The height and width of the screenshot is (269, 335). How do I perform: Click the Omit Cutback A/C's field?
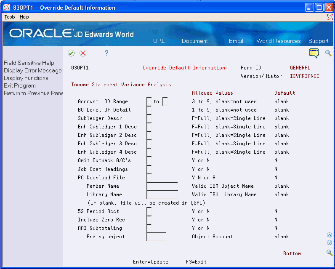pyautogui.click(x=149, y=160)
